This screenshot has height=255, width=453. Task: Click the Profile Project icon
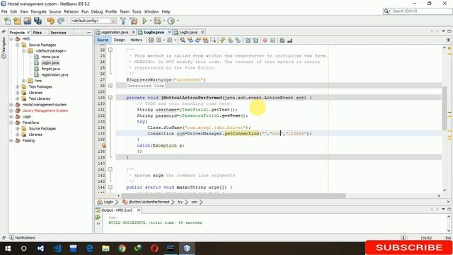click(x=171, y=21)
